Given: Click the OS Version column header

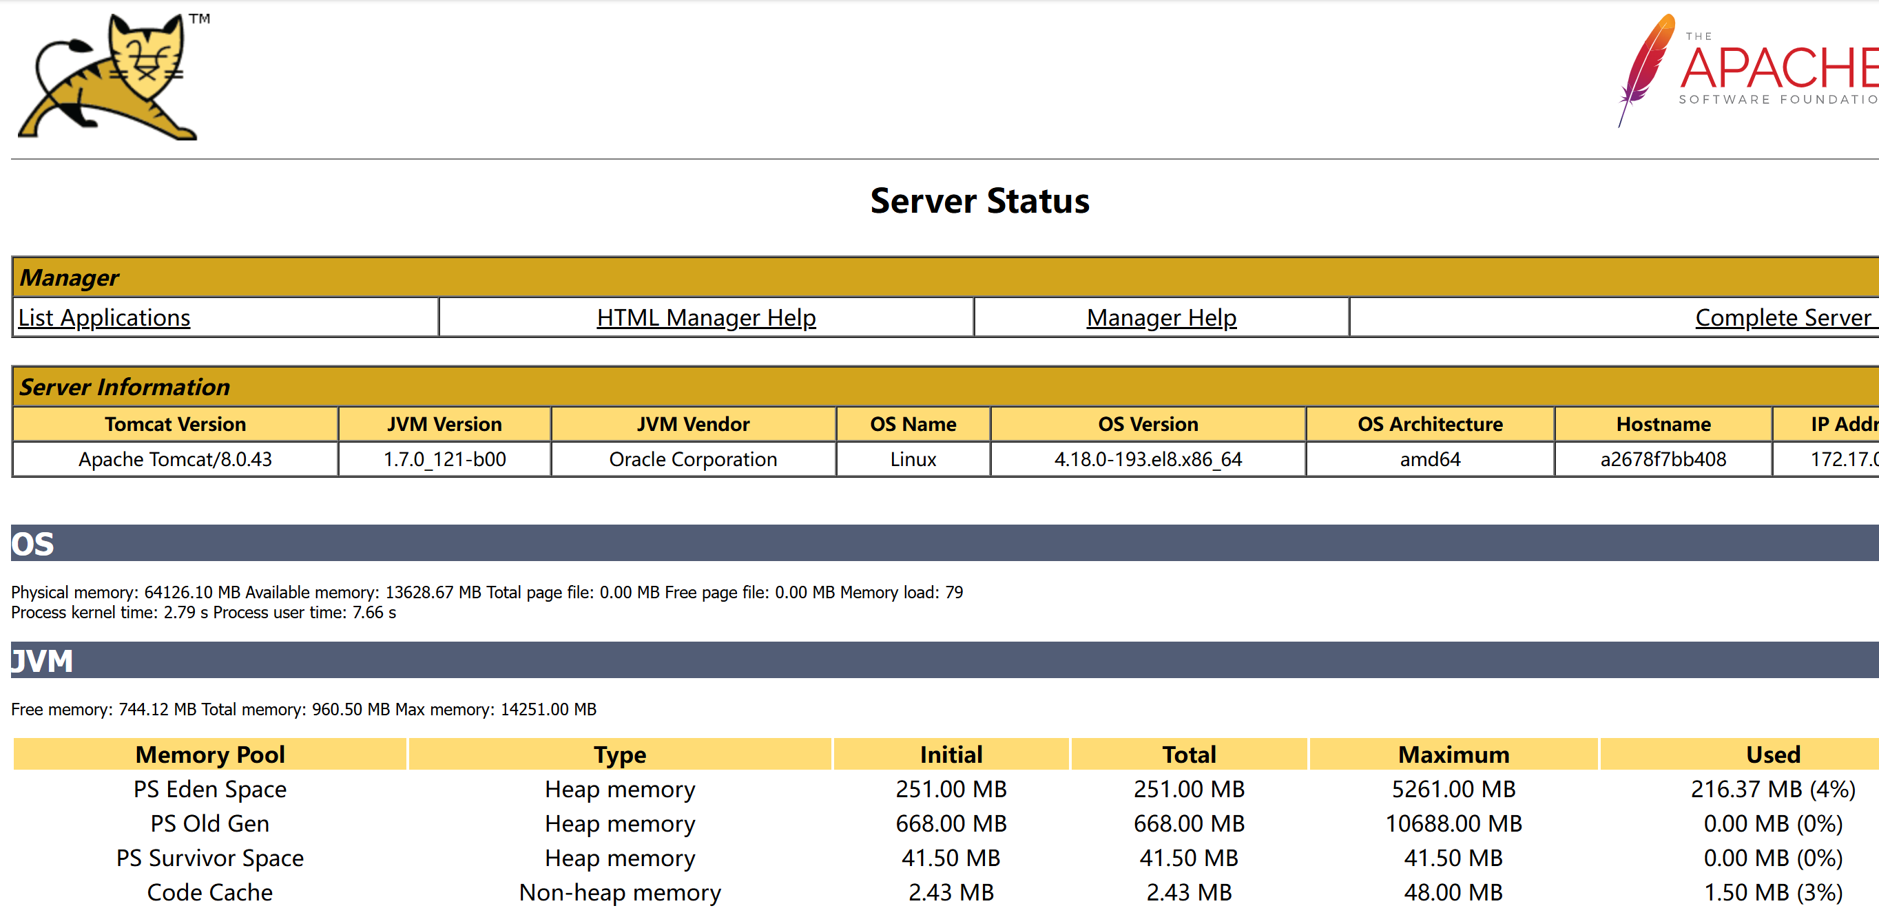Looking at the screenshot, I should pyautogui.click(x=1148, y=424).
